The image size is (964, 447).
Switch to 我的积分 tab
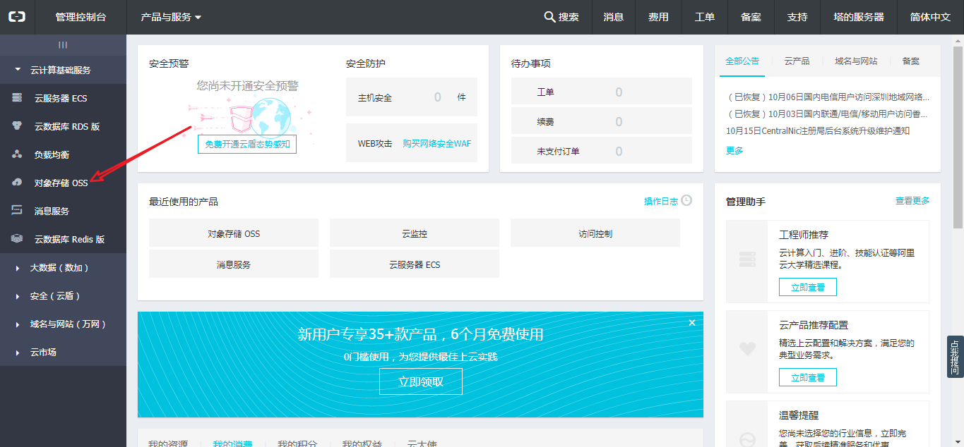(297, 443)
